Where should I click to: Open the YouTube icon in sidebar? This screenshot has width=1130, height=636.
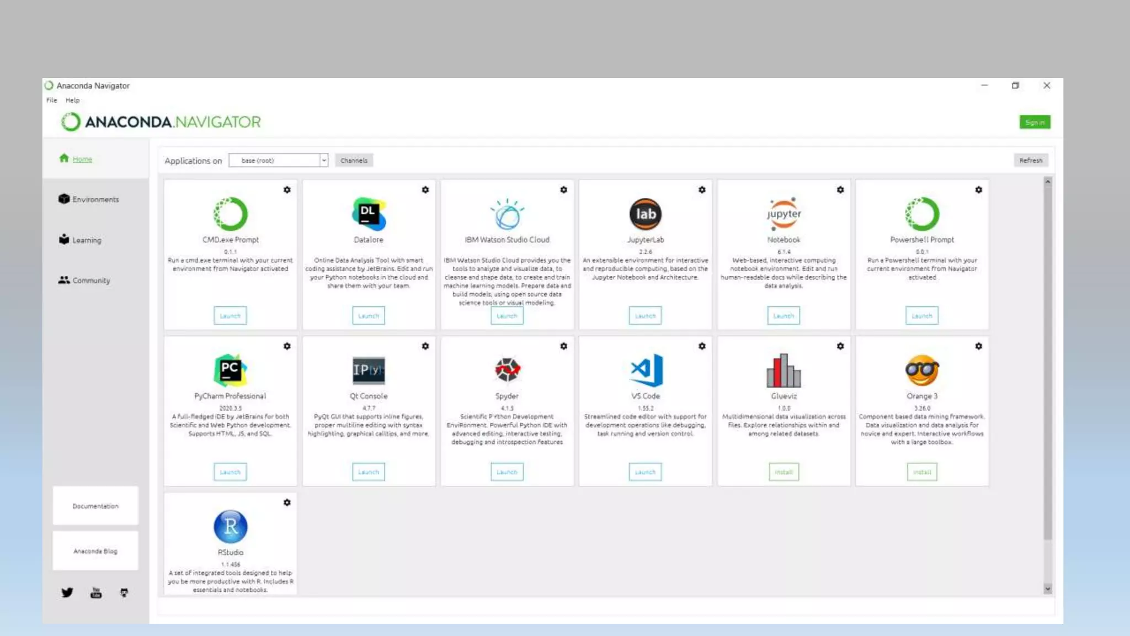point(96,592)
